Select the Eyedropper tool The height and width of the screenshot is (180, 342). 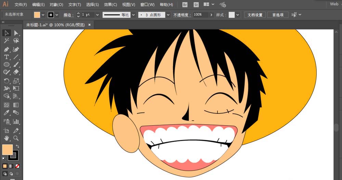6,113
